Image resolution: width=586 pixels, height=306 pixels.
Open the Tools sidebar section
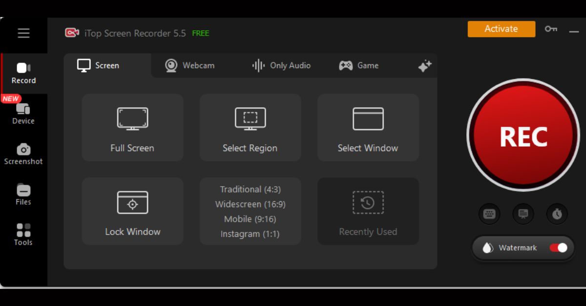tap(23, 235)
